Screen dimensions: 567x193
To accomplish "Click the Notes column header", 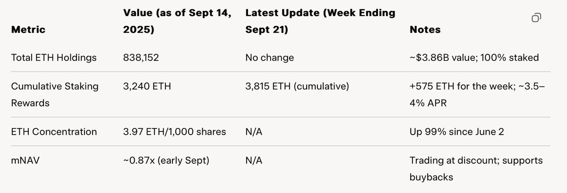I will click(425, 30).
